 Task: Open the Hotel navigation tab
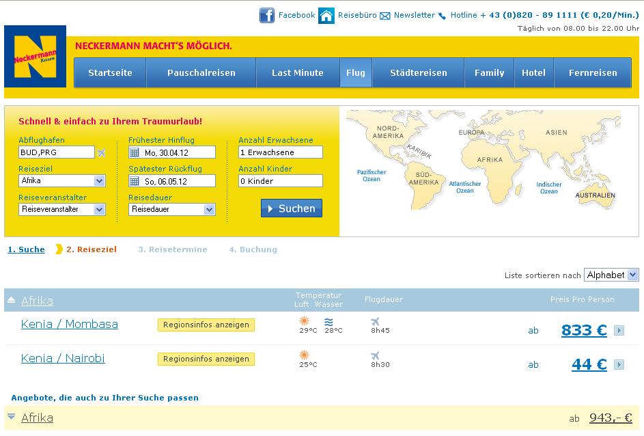coord(533,72)
